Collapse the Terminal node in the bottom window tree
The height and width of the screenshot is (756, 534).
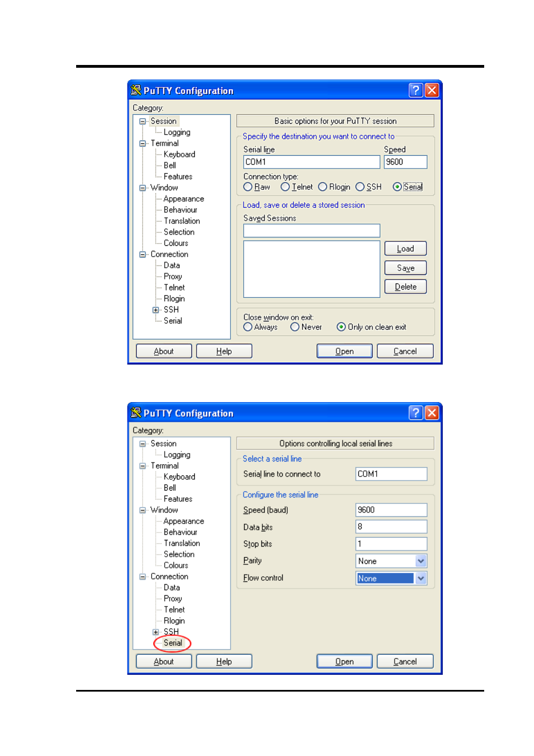143,466
